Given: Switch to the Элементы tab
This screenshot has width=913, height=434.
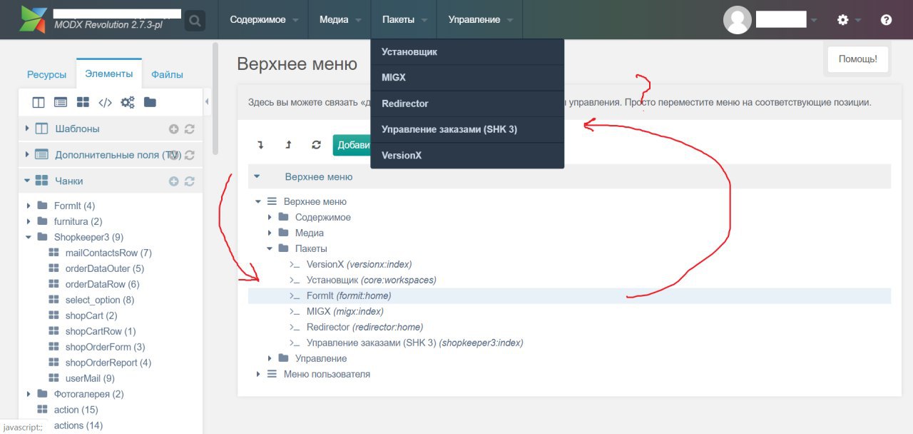Looking at the screenshot, I should [108, 74].
